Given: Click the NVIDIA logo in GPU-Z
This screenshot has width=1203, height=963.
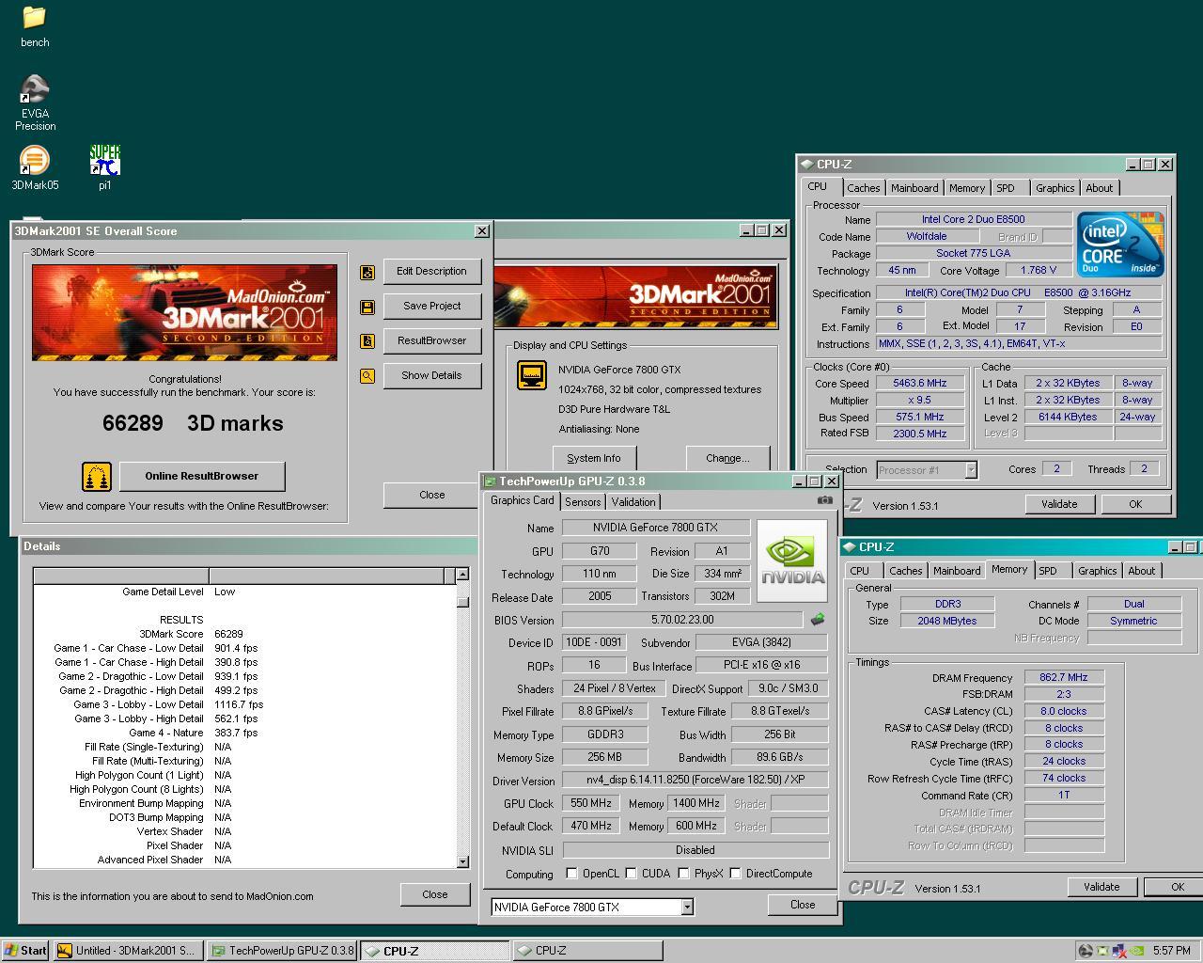Looking at the screenshot, I should click(x=792, y=560).
